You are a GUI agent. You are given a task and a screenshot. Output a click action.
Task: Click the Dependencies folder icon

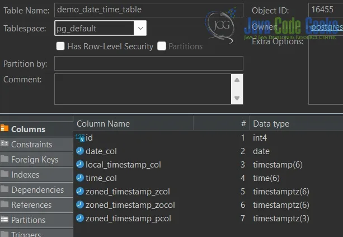(4, 189)
